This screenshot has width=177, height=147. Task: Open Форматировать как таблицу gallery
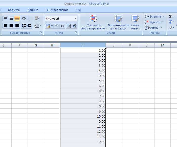tap(118, 22)
